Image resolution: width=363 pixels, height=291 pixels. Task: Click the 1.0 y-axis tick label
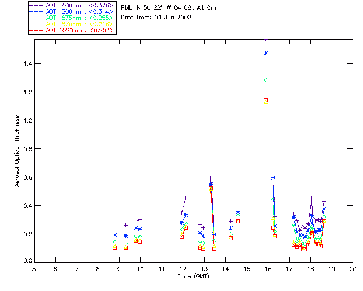tap(28, 120)
